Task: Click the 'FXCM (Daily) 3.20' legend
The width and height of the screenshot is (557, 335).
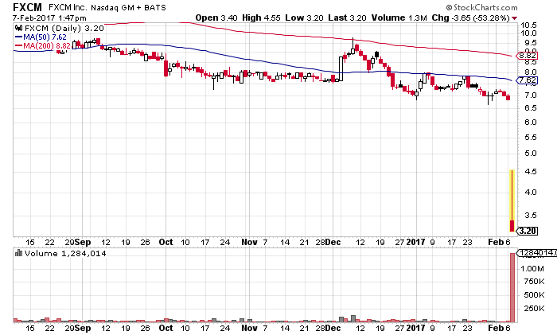Action: [64, 29]
